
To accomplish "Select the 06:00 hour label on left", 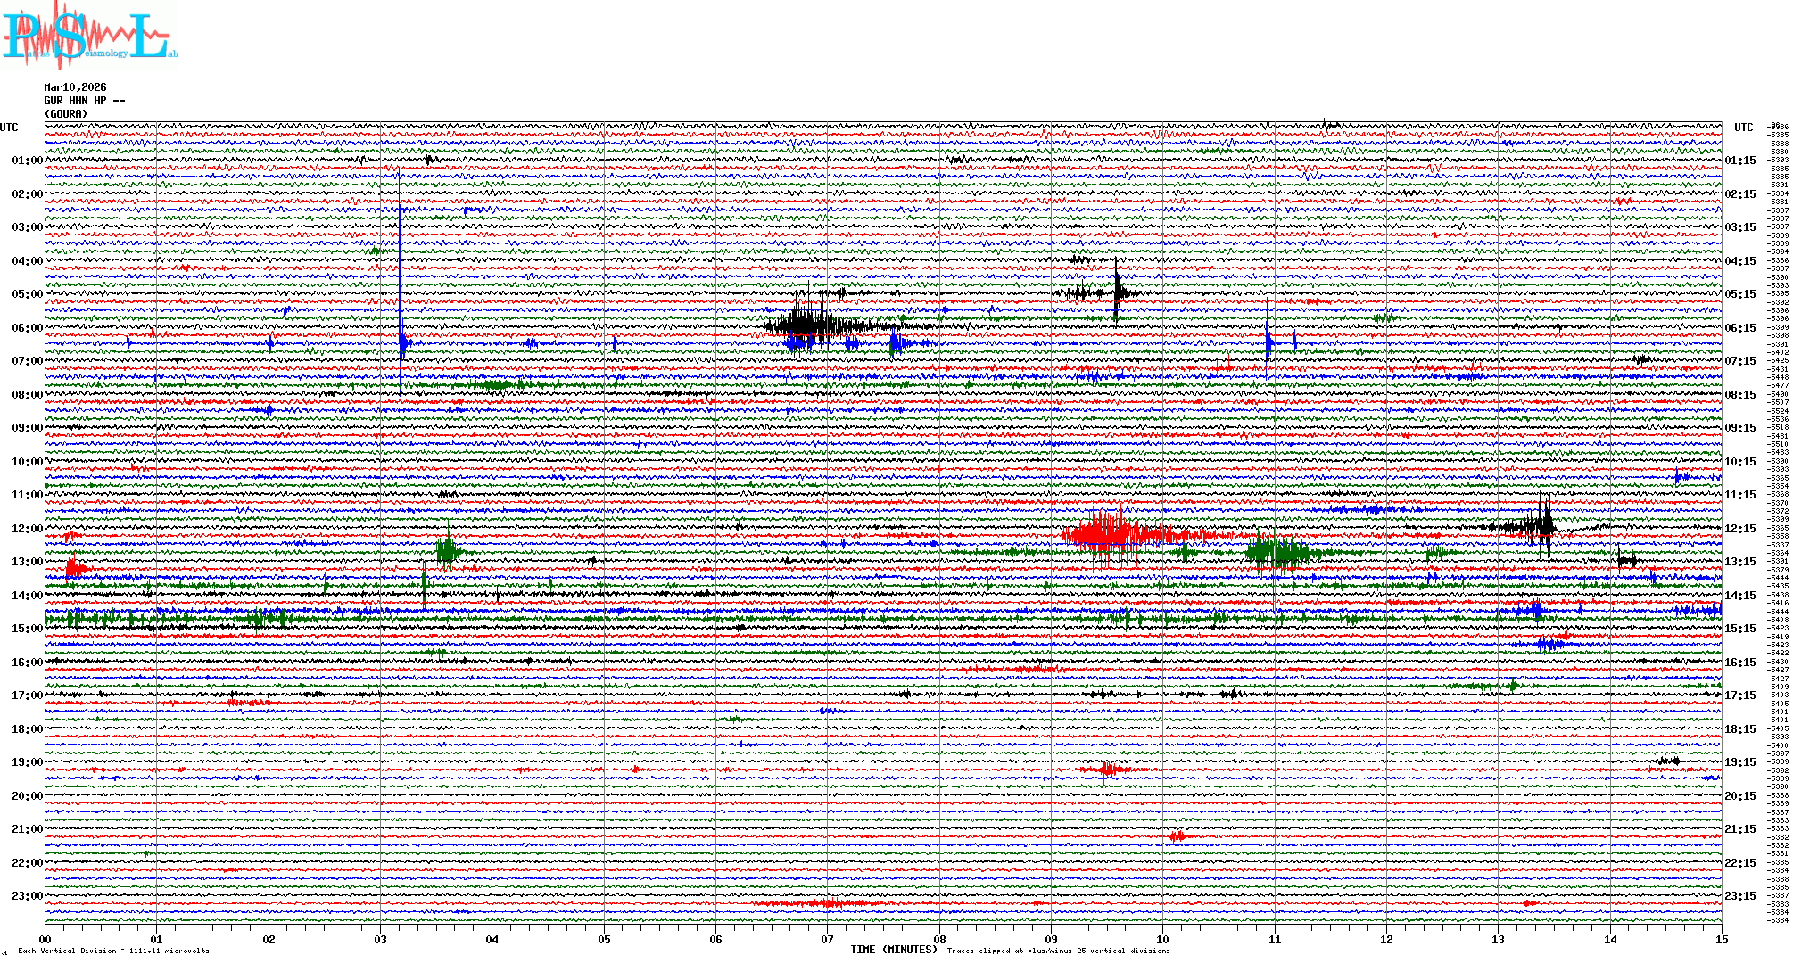I will [x=27, y=328].
